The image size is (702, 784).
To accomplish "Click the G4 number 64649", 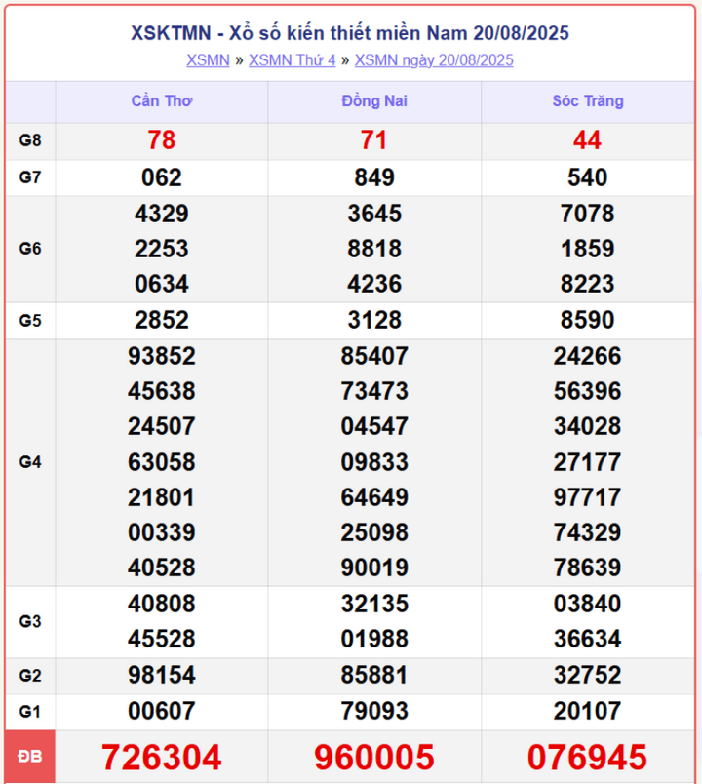I will click(x=374, y=497).
